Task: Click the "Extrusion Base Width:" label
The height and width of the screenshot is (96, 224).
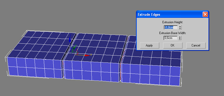Action: (x=173, y=33)
